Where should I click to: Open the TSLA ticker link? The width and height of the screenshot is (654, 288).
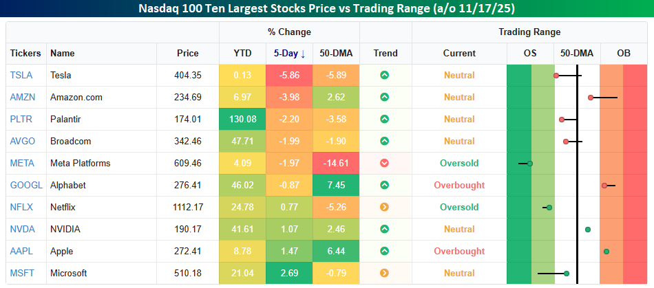click(x=21, y=75)
